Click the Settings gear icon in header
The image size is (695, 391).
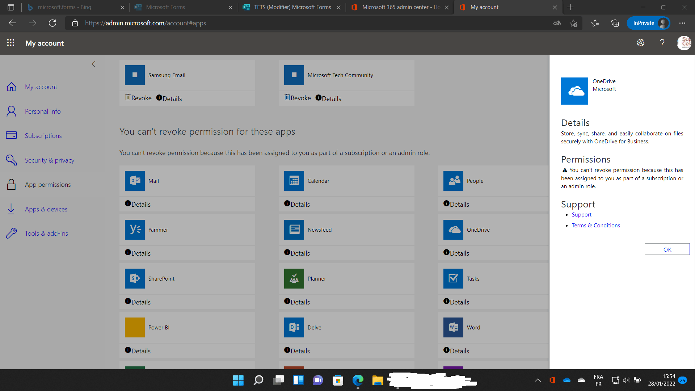[640, 43]
